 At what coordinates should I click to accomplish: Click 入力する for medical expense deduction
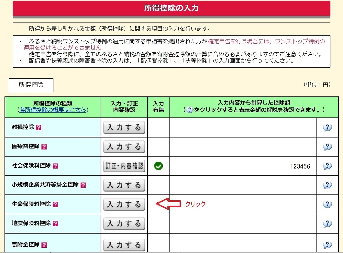tap(124, 147)
